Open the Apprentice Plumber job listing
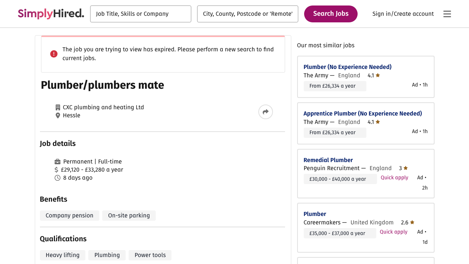469x264 pixels. tap(362, 113)
